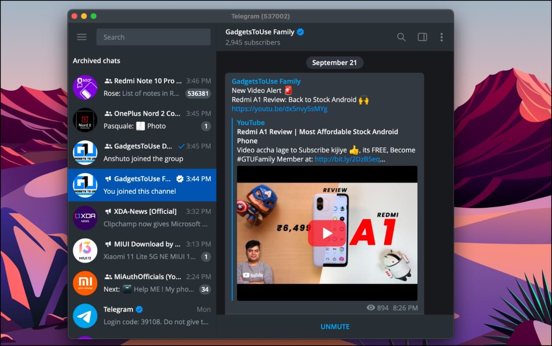Click megaphone channel icon on MIUI Download row
Screen dimensions: 552x346
(108, 244)
